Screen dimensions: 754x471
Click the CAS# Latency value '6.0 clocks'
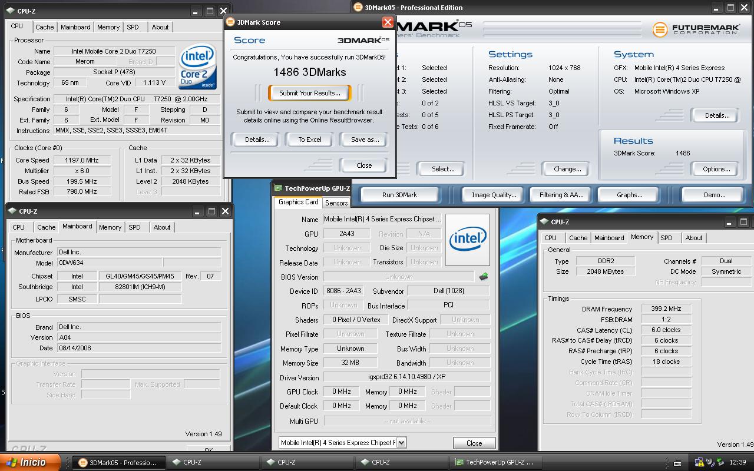click(x=666, y=330)
